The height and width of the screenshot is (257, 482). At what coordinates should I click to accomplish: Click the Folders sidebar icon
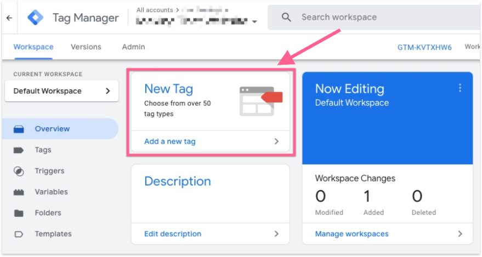coord(19,213)
